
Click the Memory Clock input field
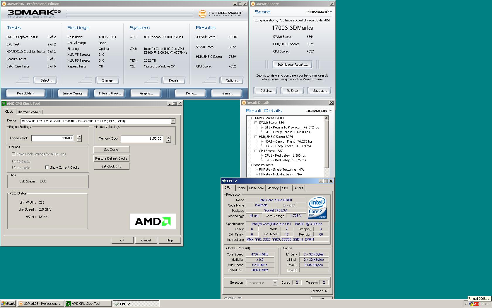(x=142, y=139)
